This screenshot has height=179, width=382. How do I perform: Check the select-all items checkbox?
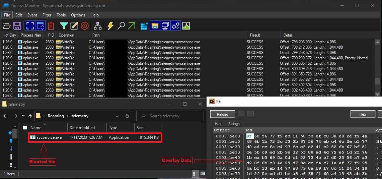[x=25, y=127]
